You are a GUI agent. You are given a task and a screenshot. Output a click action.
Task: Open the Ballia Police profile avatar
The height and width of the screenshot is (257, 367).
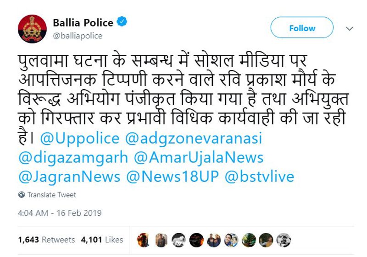pos(32,29)
